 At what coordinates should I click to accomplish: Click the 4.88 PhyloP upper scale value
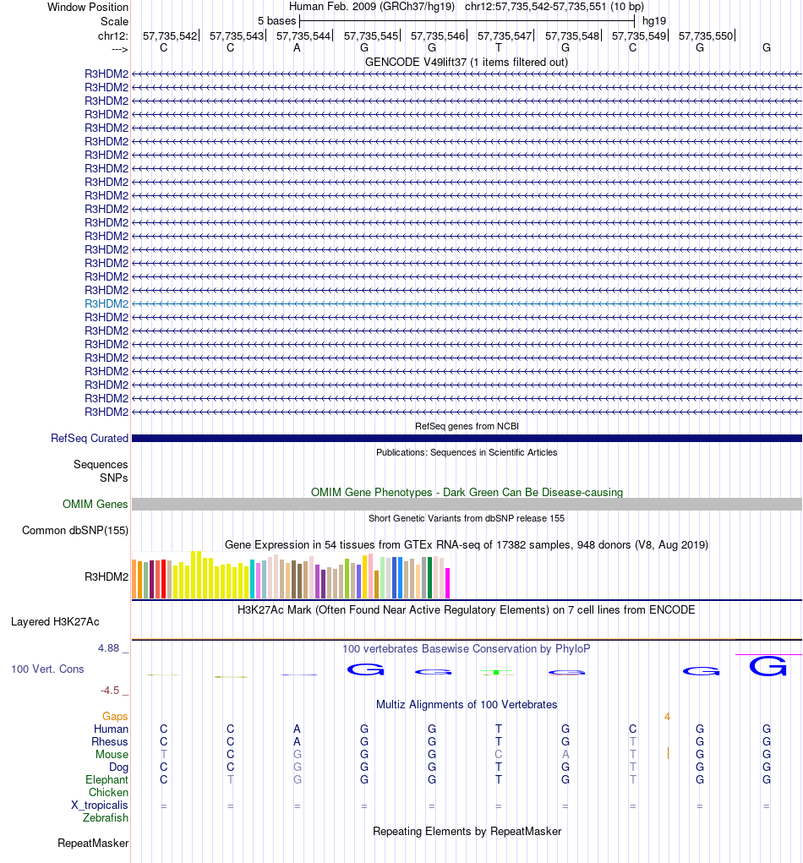coord(108,648)
